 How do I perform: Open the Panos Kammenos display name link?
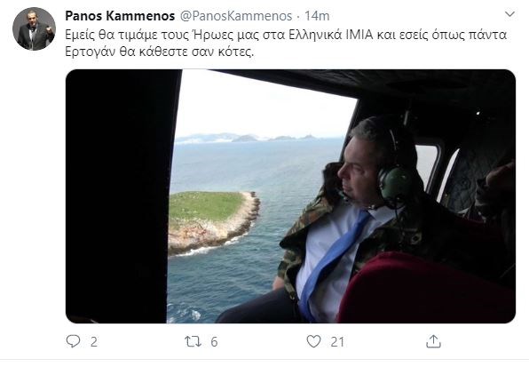point(120,15)
